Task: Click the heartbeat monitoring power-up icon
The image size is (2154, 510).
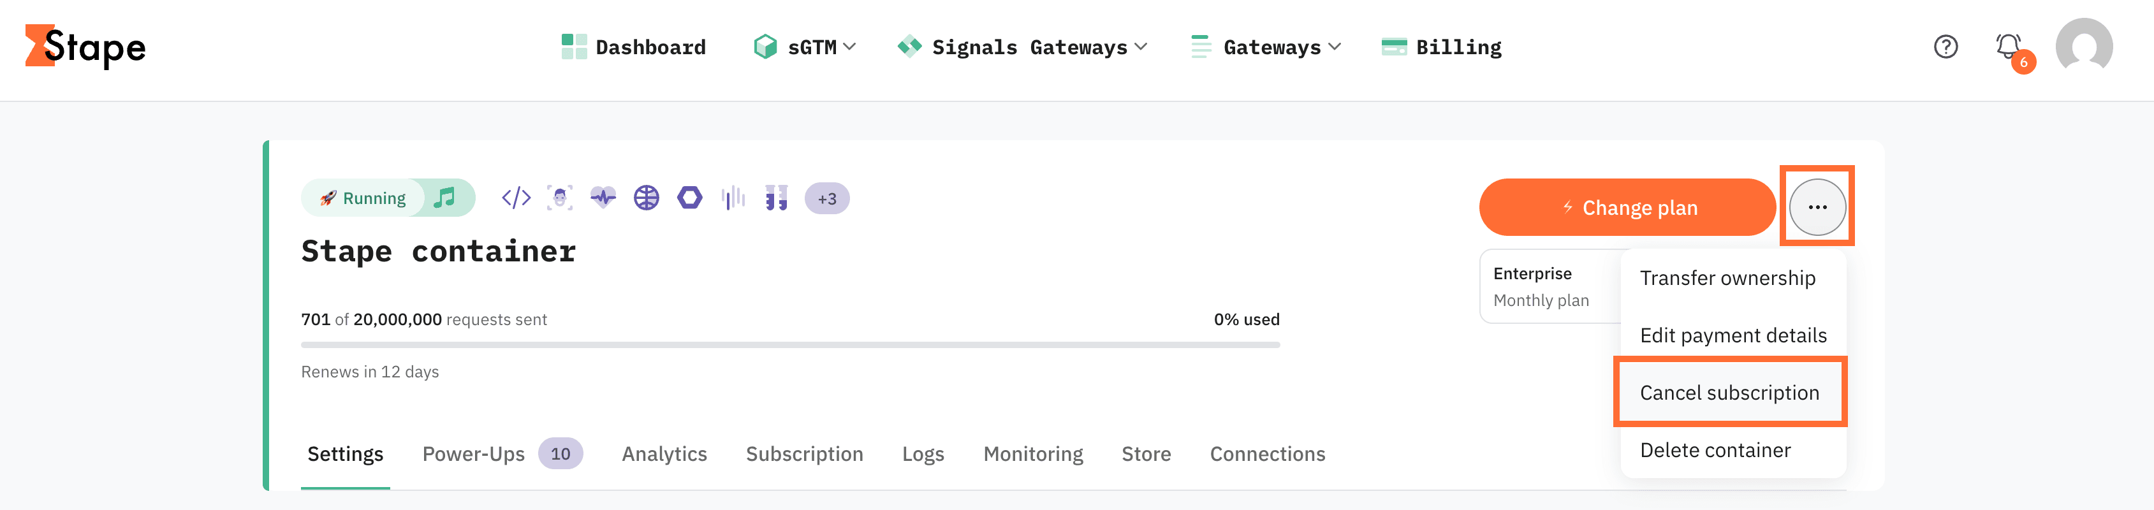Action: (603, 198)
